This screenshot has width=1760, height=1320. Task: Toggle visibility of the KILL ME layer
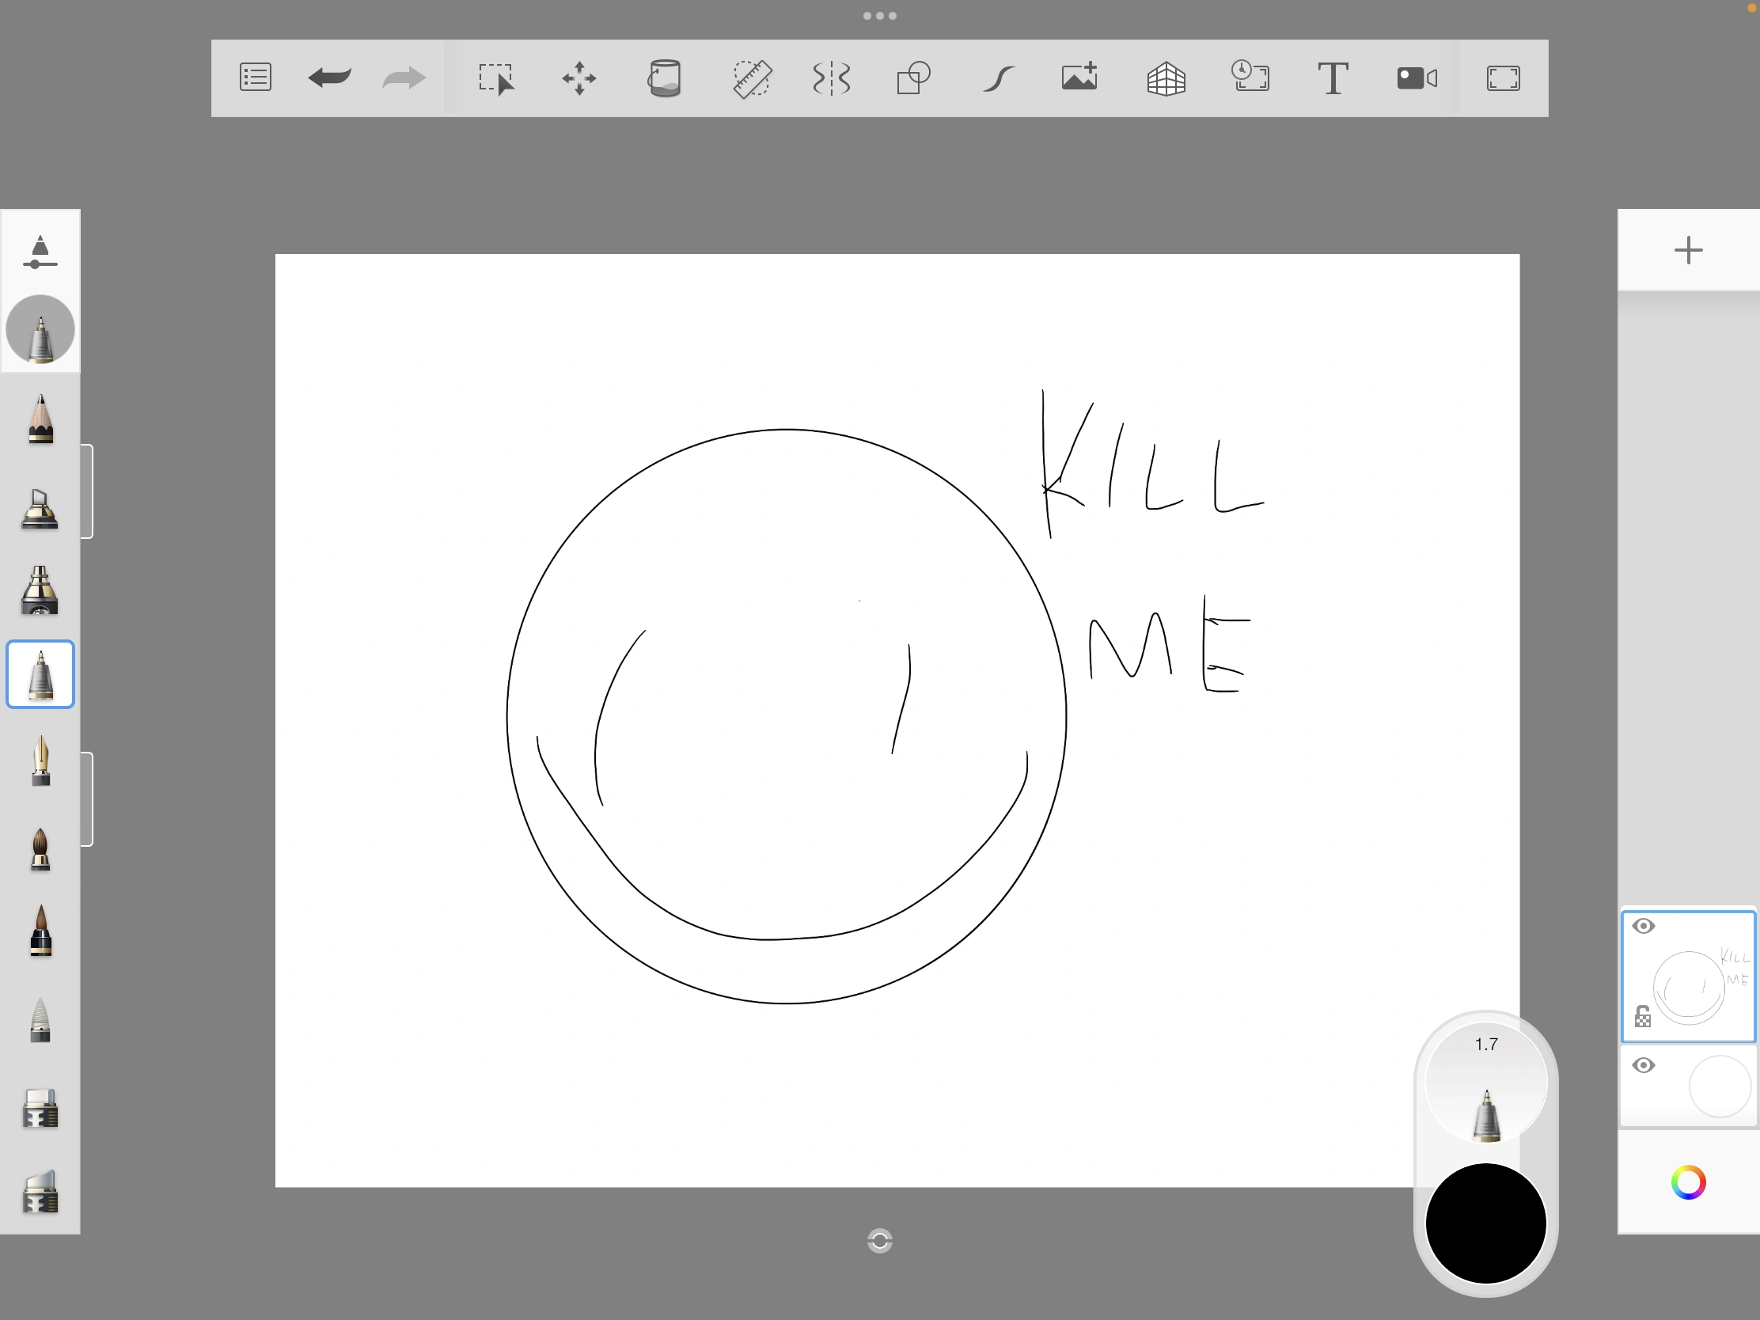coord(1645,925)
